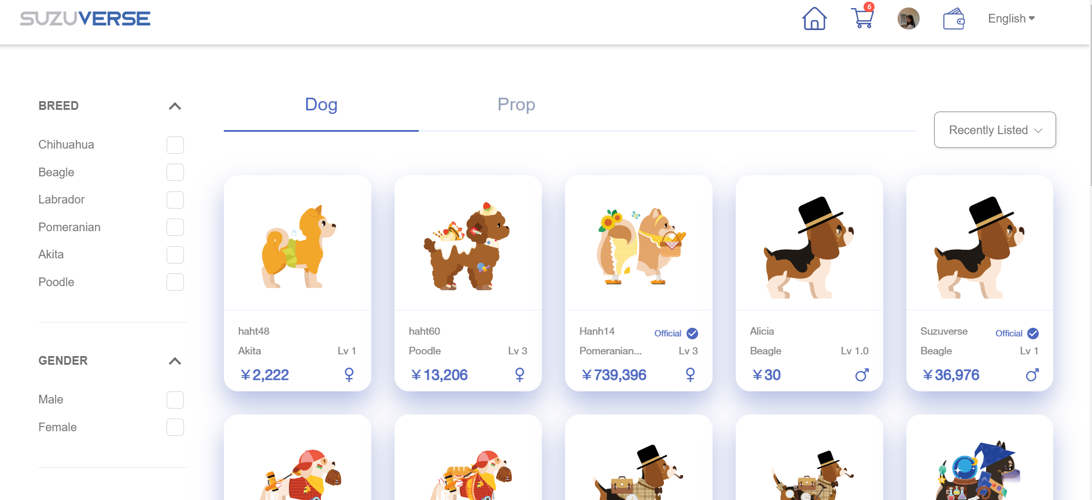Viewport: 1092px width, 500px height.
Task: Select the Dog tab
Action: pos(321,105)
